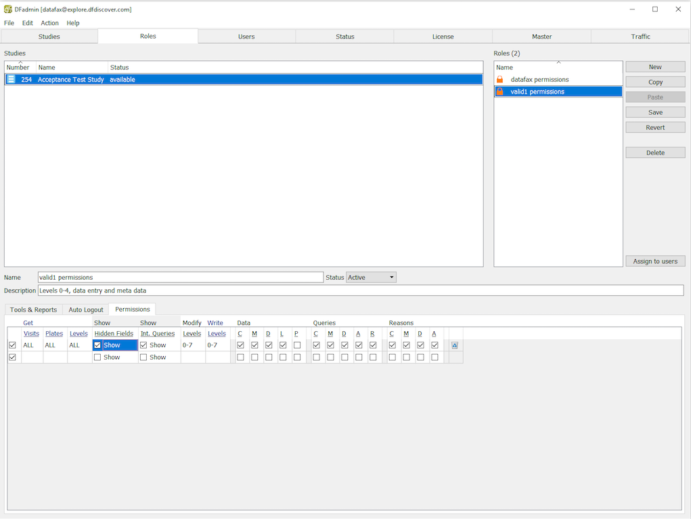Click the small blue icon ending the first permissions row

click(454, 345)
